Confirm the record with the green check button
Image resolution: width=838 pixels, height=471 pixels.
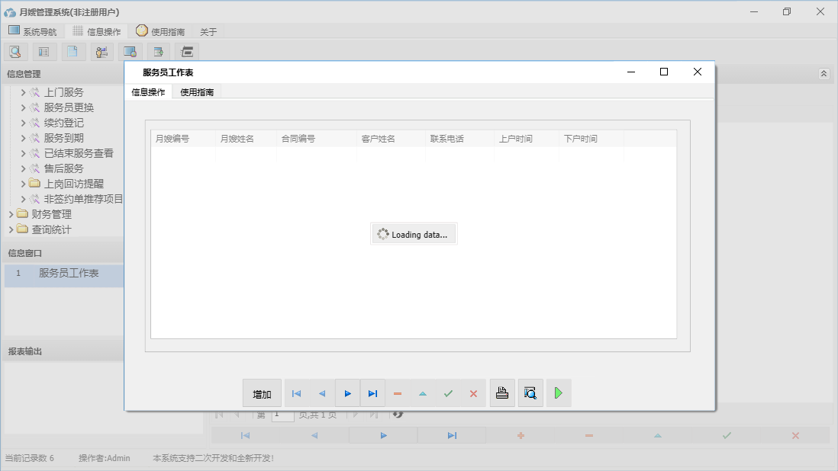pyautogui.click(x=448, y=393)
